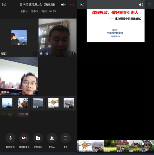Tap picture-in-picture minimize icon in left header

4,5
